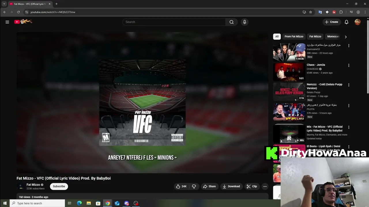Open options for the PILOTA video
Image resolution: width=369 pixels, height=207 pixels.
coord(349,106)
